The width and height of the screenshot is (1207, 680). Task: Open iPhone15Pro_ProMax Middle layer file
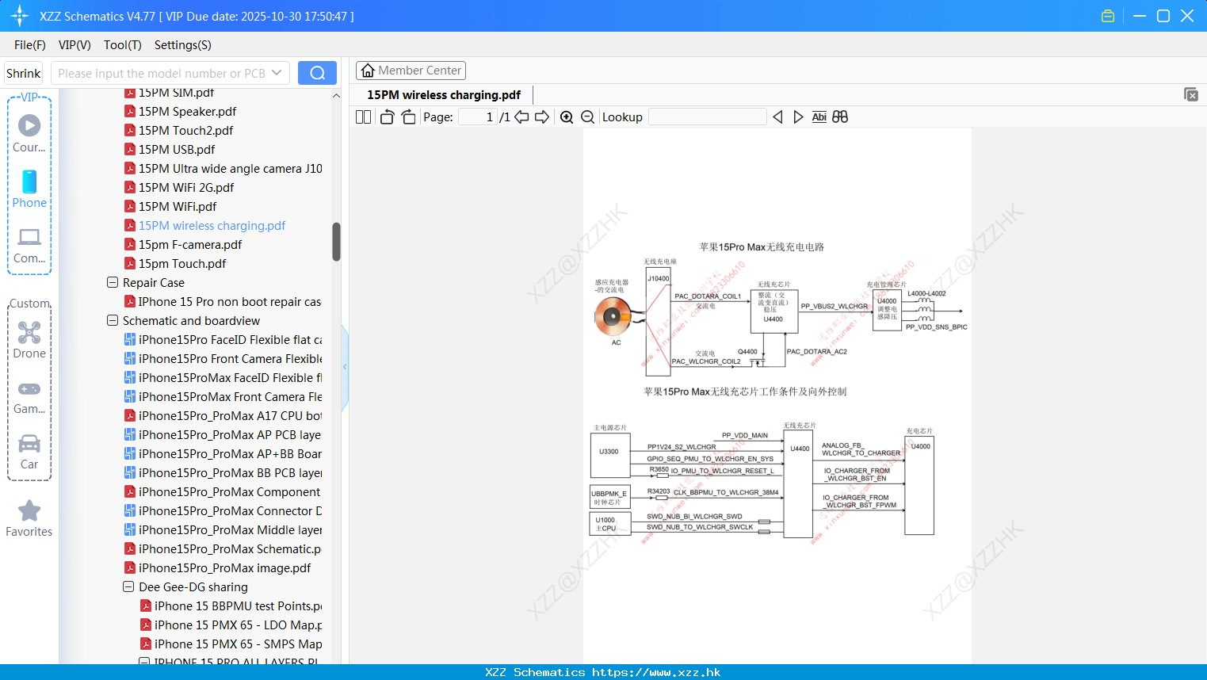click(223, 530)
